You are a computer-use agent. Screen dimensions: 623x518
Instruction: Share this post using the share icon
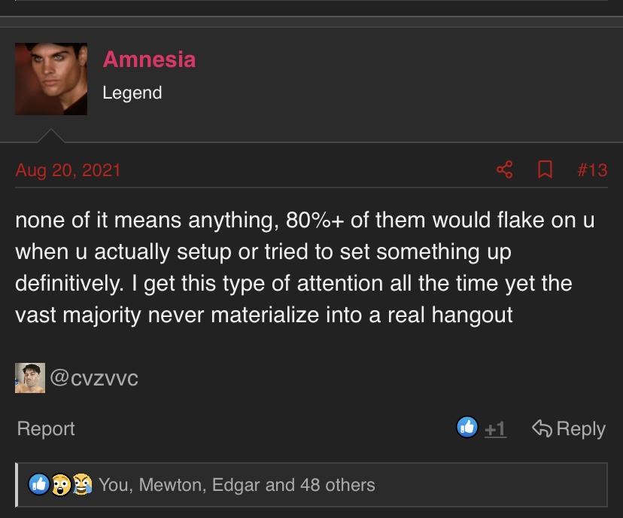[x=505, y=169]
